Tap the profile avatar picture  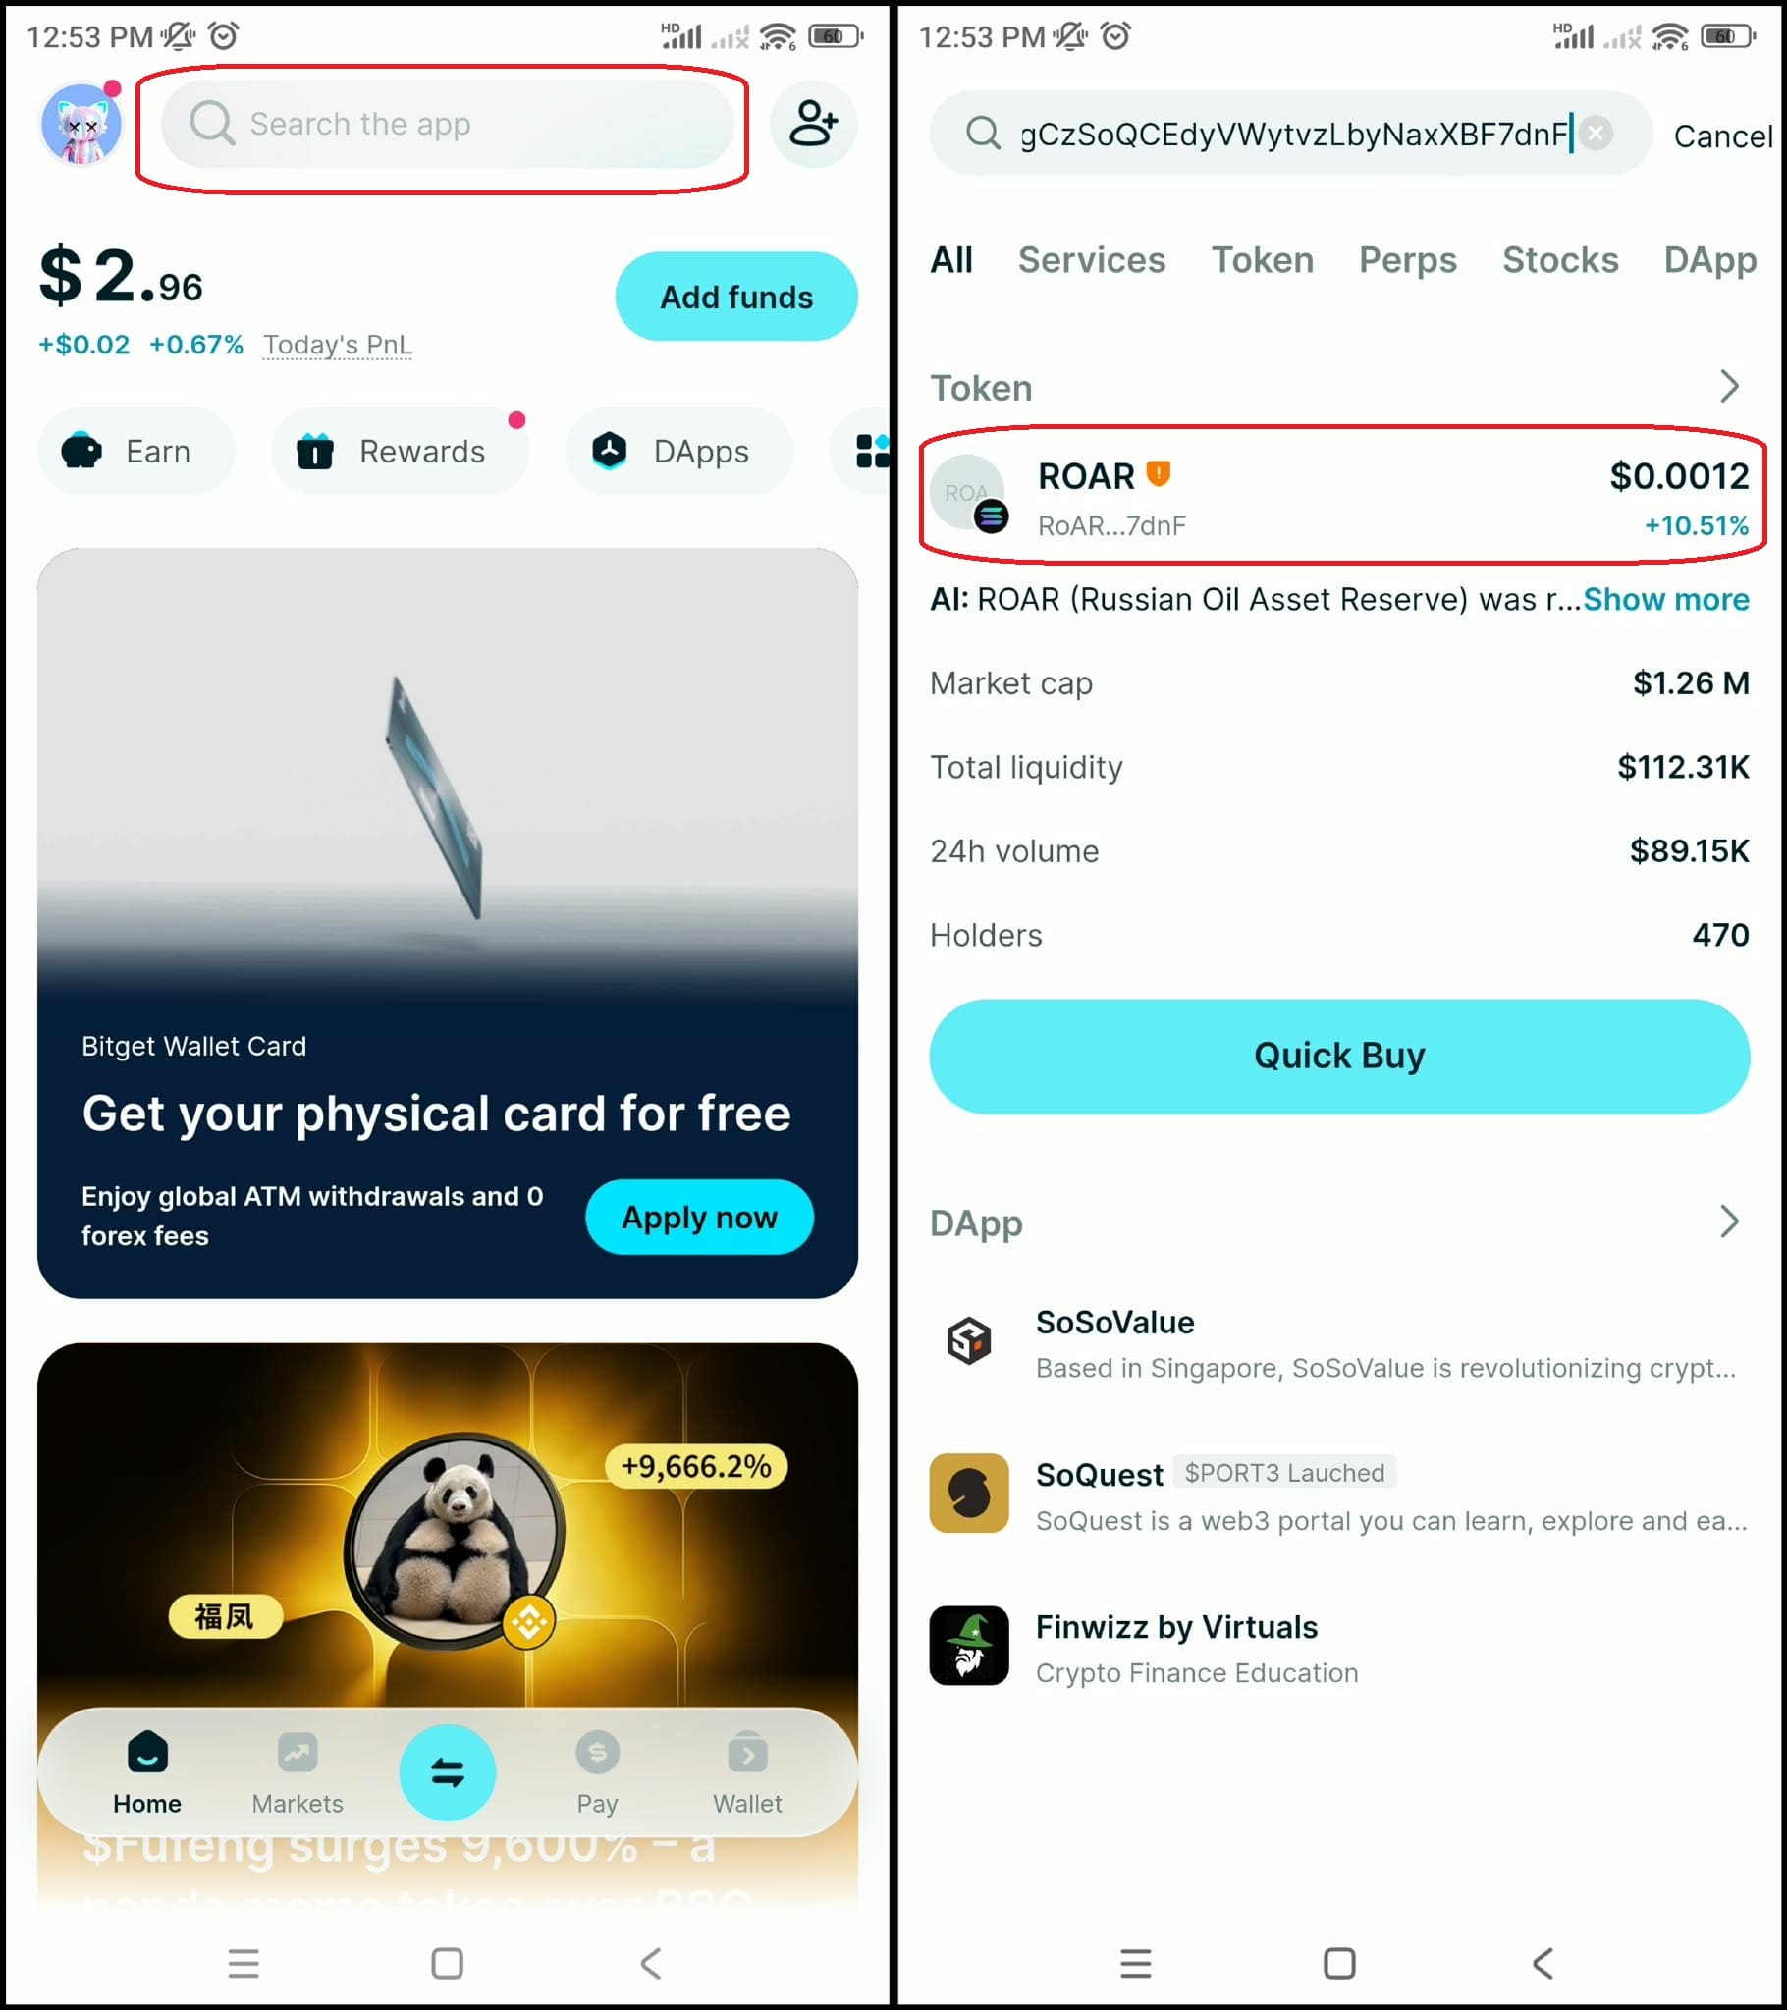pos(81,124)
